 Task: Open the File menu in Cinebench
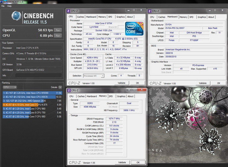tap(3, 6)
